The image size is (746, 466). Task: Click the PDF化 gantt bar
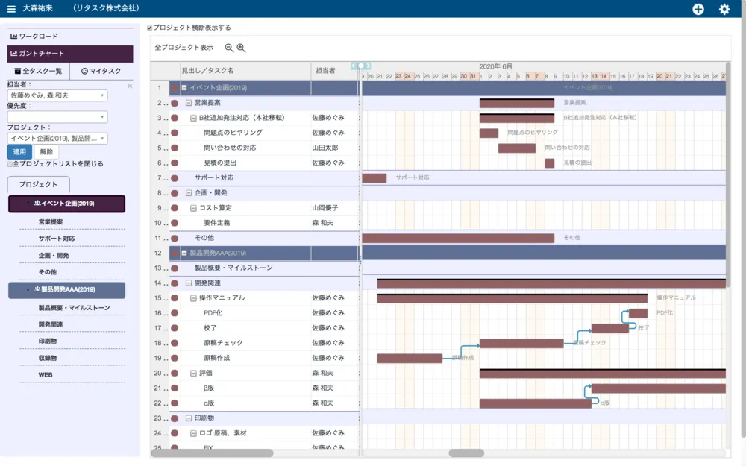click(x=638, y=313)
